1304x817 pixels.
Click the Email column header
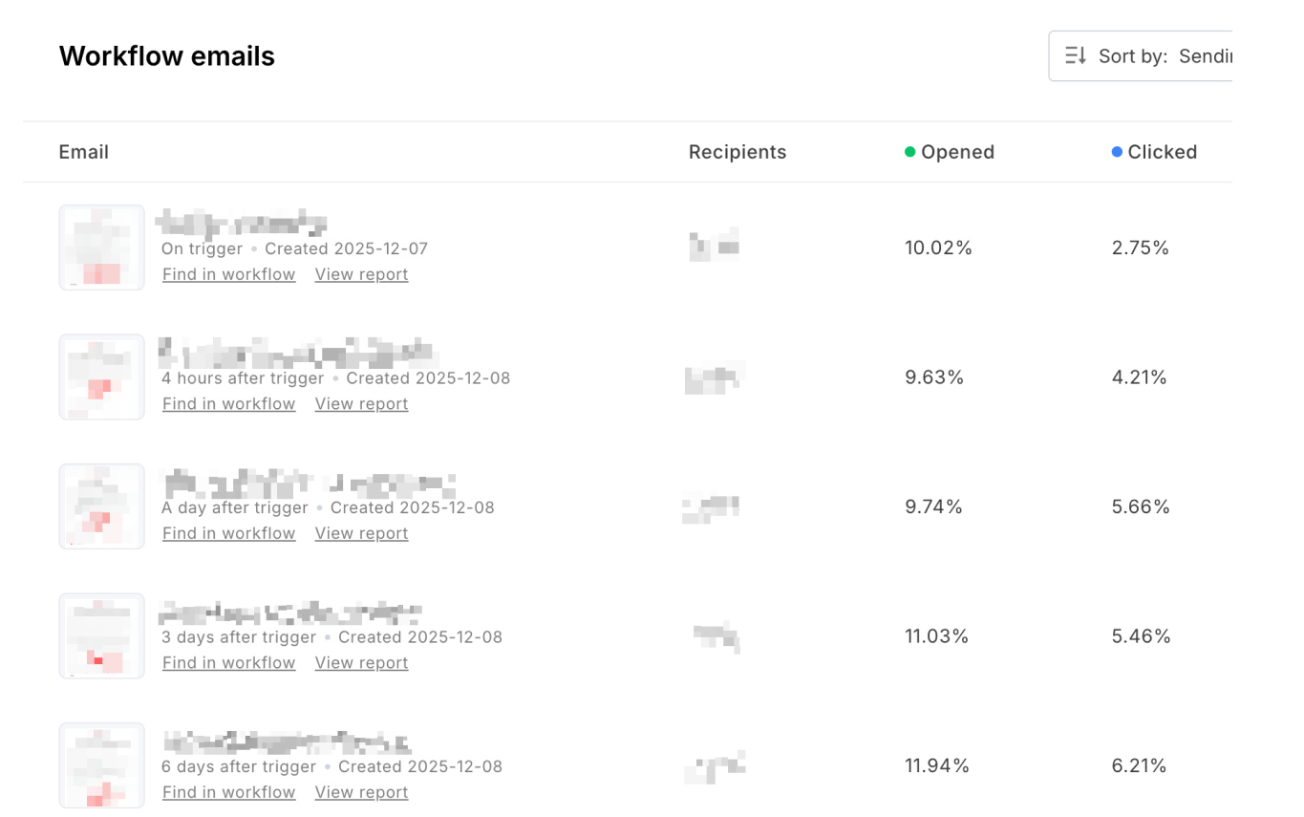click(83, 151)
